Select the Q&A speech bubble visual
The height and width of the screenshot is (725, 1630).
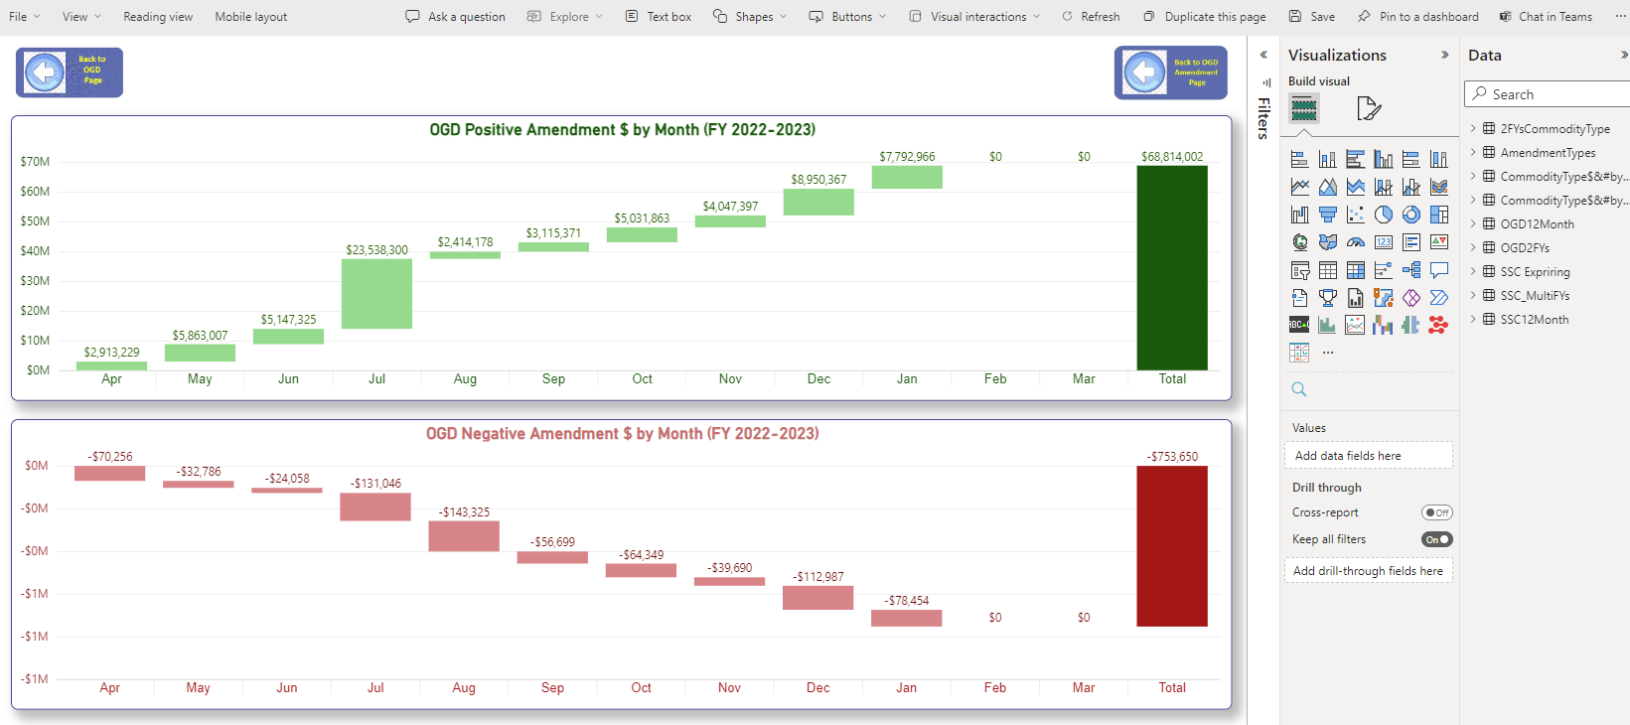tap(1438, 270)
